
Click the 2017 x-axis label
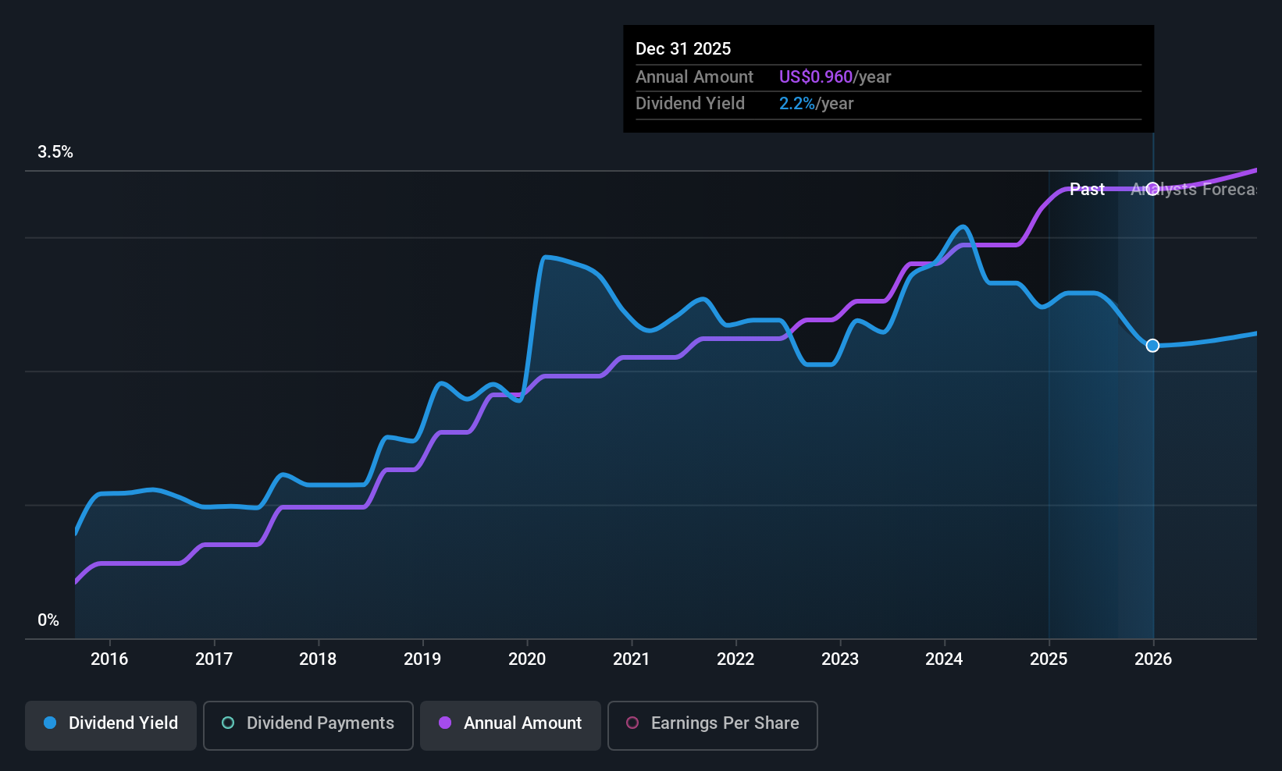214,659
